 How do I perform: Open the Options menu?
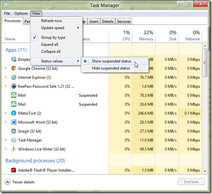click(21, 13)
